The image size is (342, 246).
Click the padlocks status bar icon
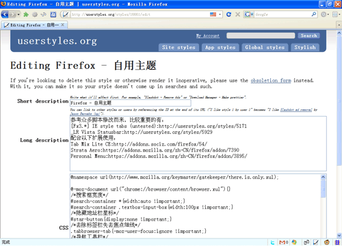tap(306, 243)
